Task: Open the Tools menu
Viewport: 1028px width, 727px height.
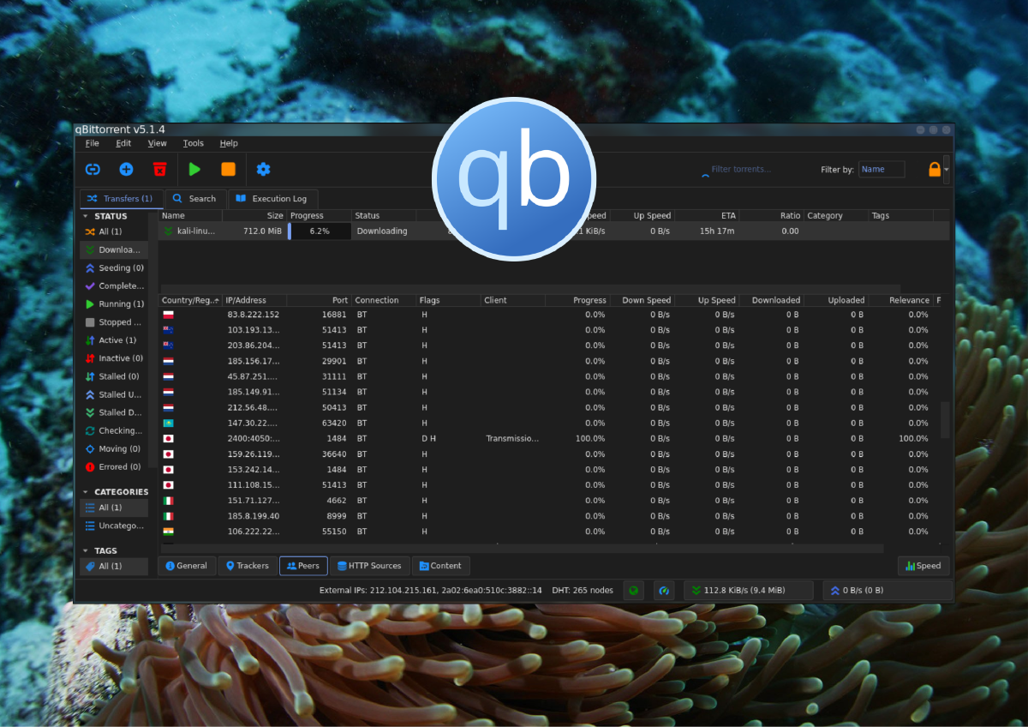Action: point(193,143)
